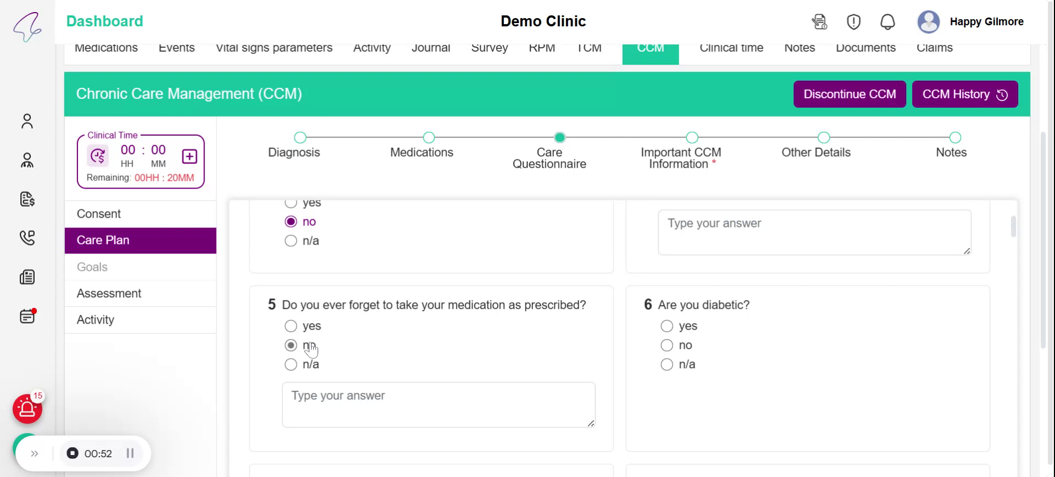Open the red alarm alerts icon

27,409
